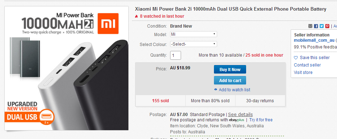Share listing on Facebook icon
337x139 pixels.
[316, 26]
